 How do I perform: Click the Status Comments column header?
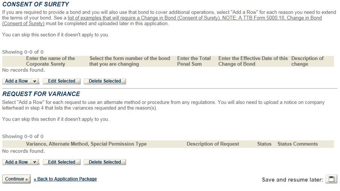point(298,144)
